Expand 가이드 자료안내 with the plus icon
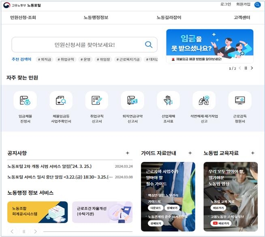Viewport: 265px width, 237px height. pyautogui.click(x=190, y=153)
